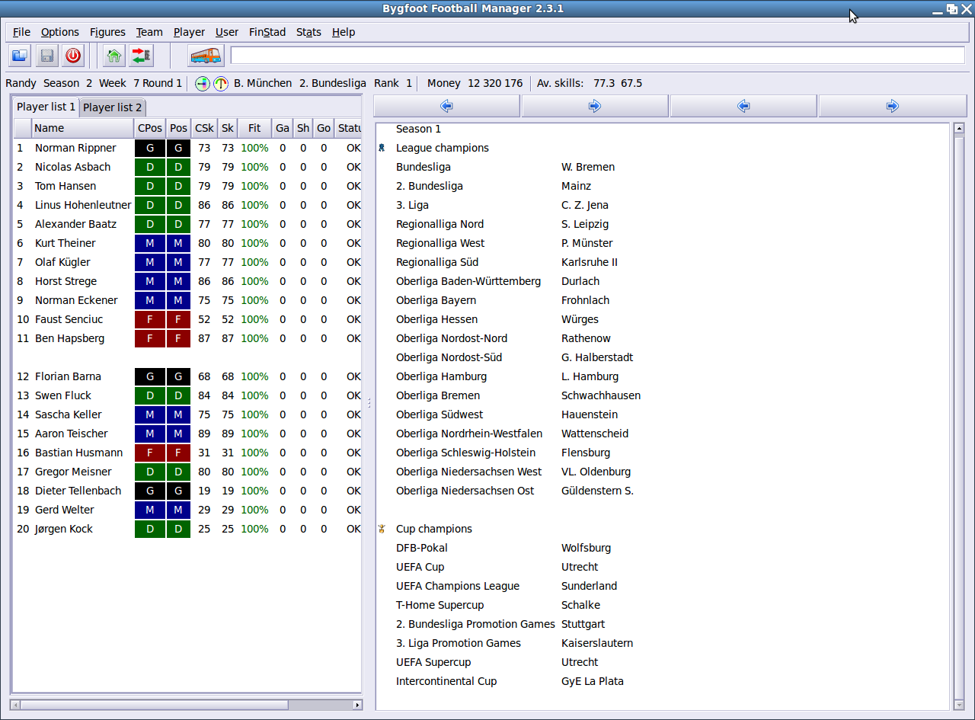Click the Intercontinental Cup winner GyE La Plata
975x720 pixels.
pos(593,681)
